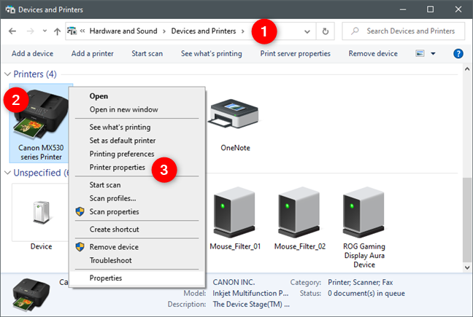Select Hardware and Sound in breadcrumb
This screenshot has width=473, height=317.
123,31
